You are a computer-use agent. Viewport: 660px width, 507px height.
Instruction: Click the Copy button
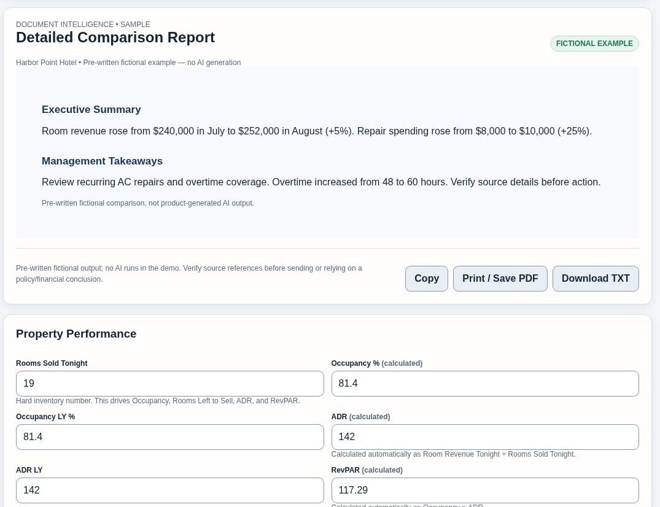pyautogui.click(x=426, y=279)
